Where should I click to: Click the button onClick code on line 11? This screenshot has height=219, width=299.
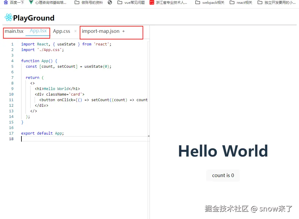pos(93,100)
